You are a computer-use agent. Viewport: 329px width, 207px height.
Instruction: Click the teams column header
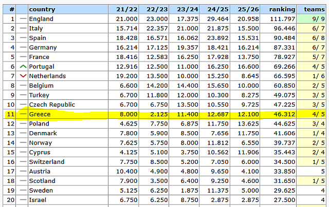click(x=314, y=9)
